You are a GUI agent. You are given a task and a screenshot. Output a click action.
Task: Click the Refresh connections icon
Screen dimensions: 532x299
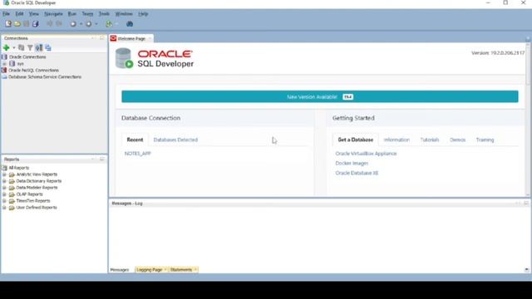click(x=22, y=48)
